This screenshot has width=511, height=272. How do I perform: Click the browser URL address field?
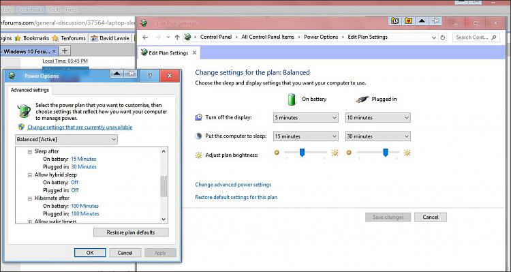pos(67,22)
